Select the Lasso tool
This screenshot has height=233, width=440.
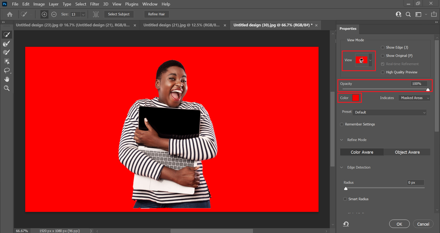[x=7, y=70]
